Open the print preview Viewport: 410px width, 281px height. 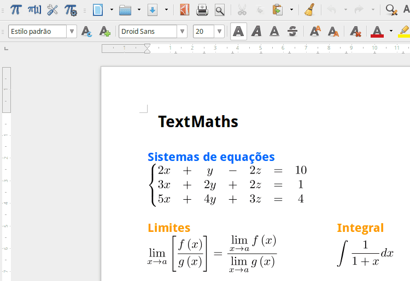(x=220, y=10)
